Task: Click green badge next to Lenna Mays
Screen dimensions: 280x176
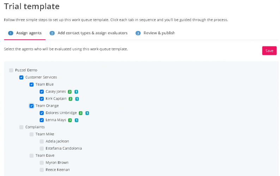Action: [70, 120]
